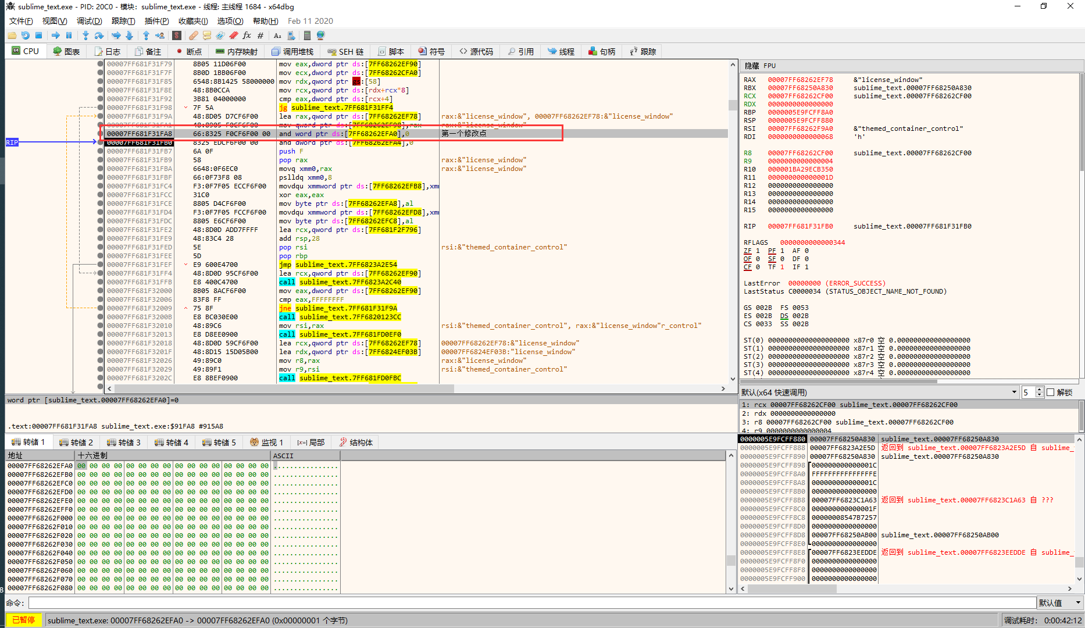Image resolution: width=1085 pixels, height=628 pixels.
Task: Open the Labels tag icon
Action: tap(220, 35)
